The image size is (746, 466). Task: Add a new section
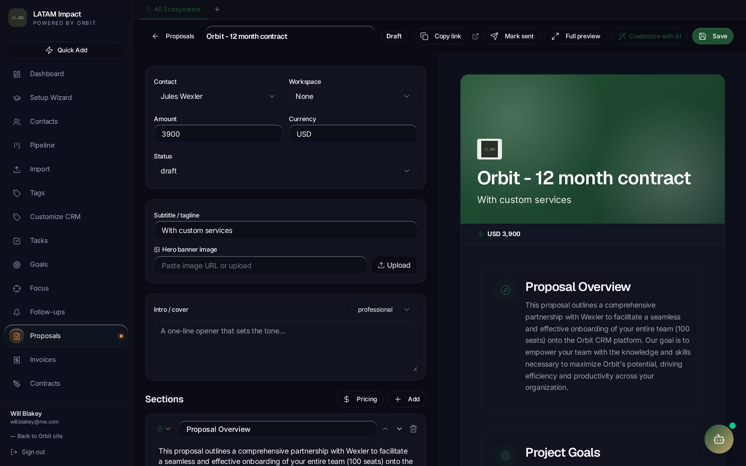point(407,399)
